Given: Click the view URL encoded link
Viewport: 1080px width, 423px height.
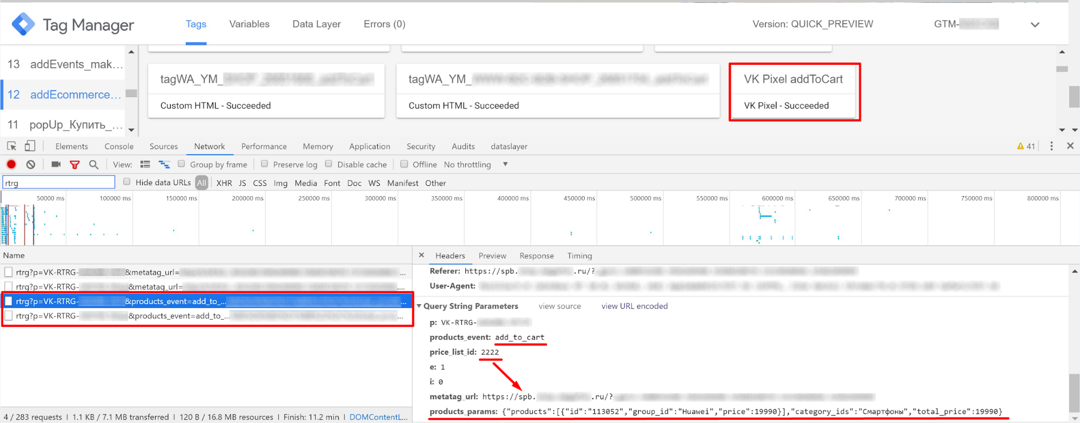Looking at the screenshot, I should tap(634, 306).
